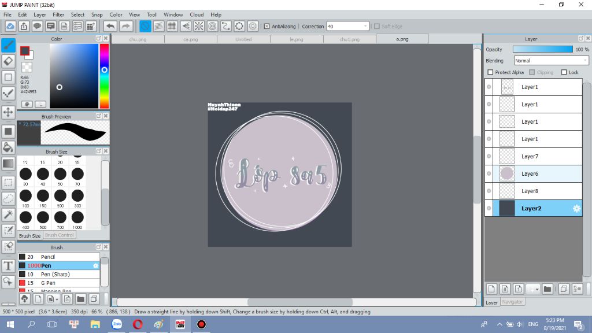Enable Protect Alpha checkbox

pyautogui.click(x=490, y=72)
